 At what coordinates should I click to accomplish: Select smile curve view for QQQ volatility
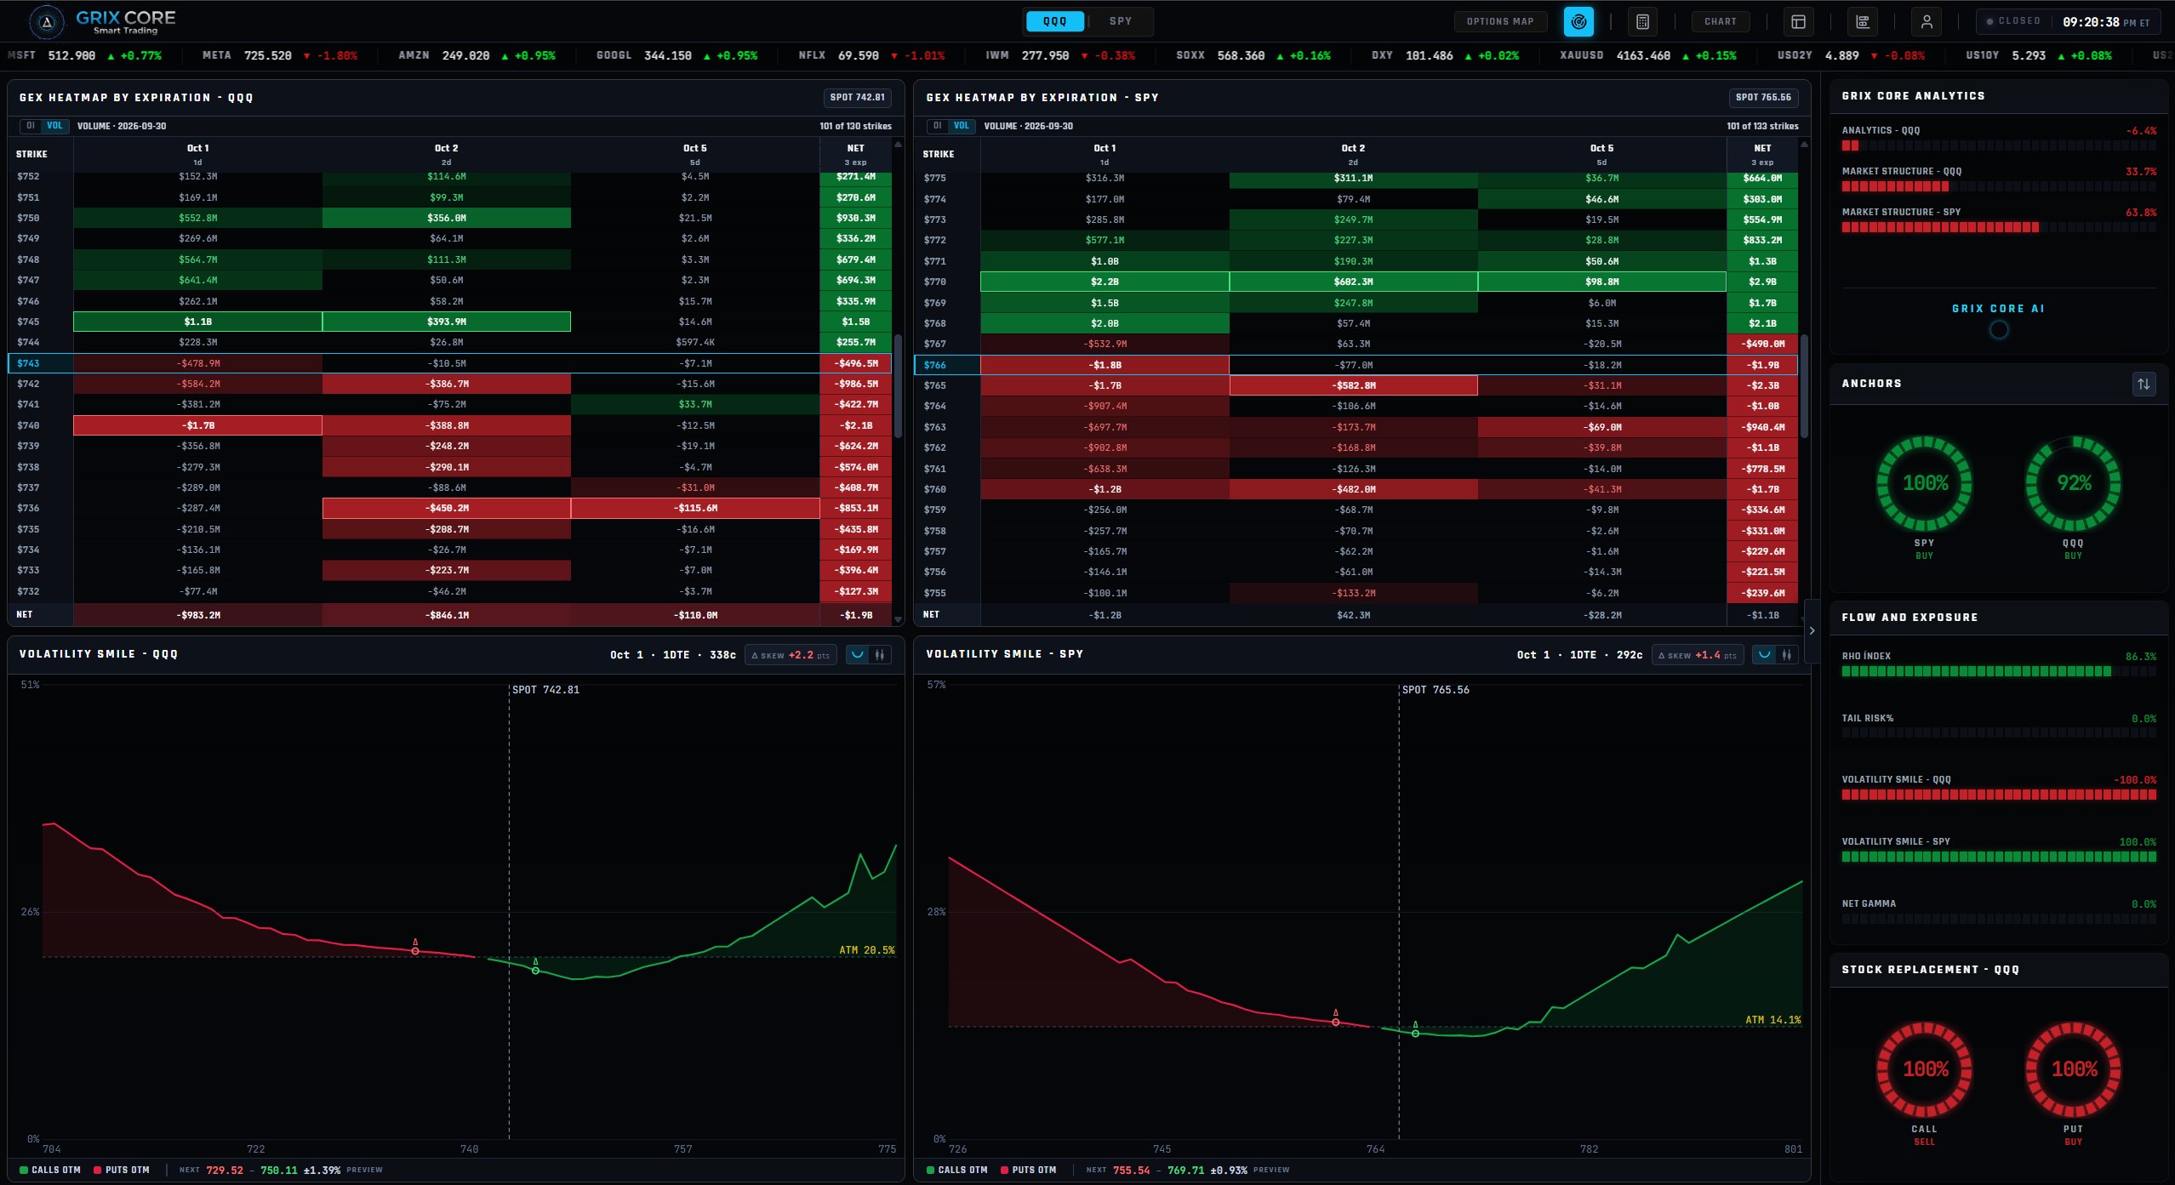tap(857, 655)
